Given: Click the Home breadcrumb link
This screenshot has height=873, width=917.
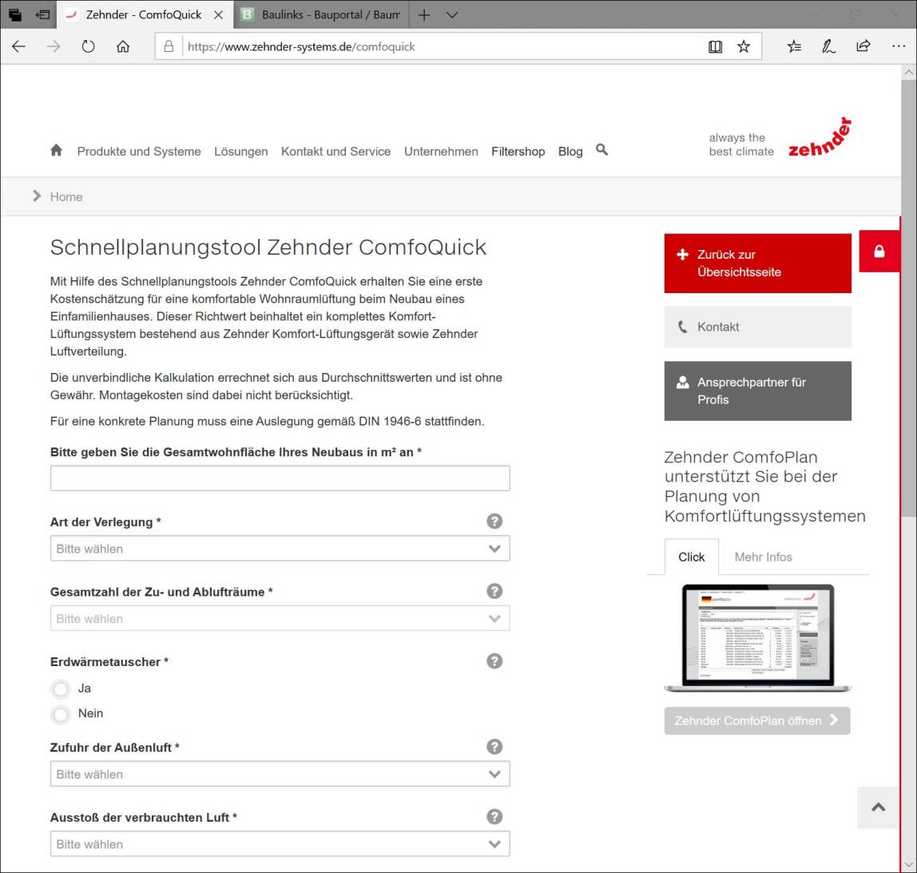Looking at the screenshot, I should point(66,196).
